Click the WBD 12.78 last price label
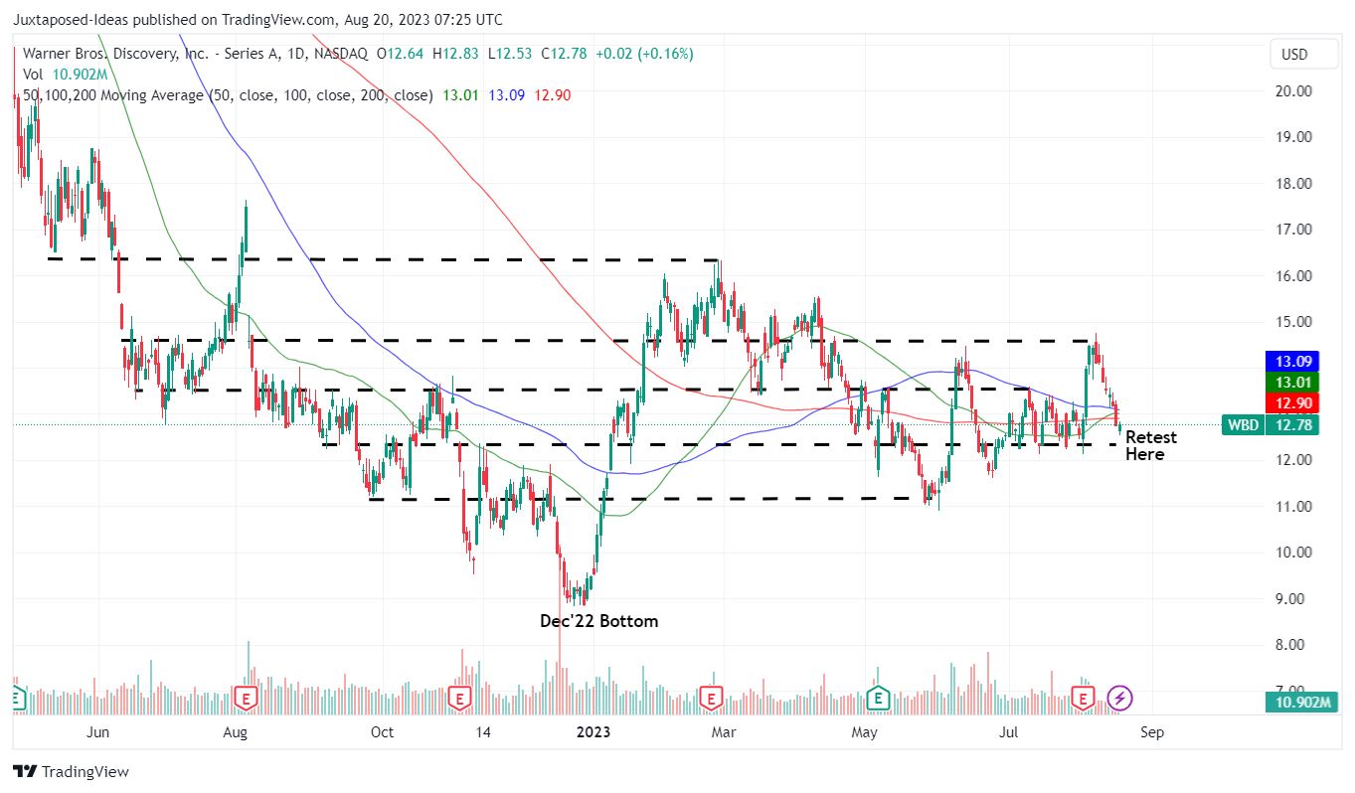 click(1272, 425)
